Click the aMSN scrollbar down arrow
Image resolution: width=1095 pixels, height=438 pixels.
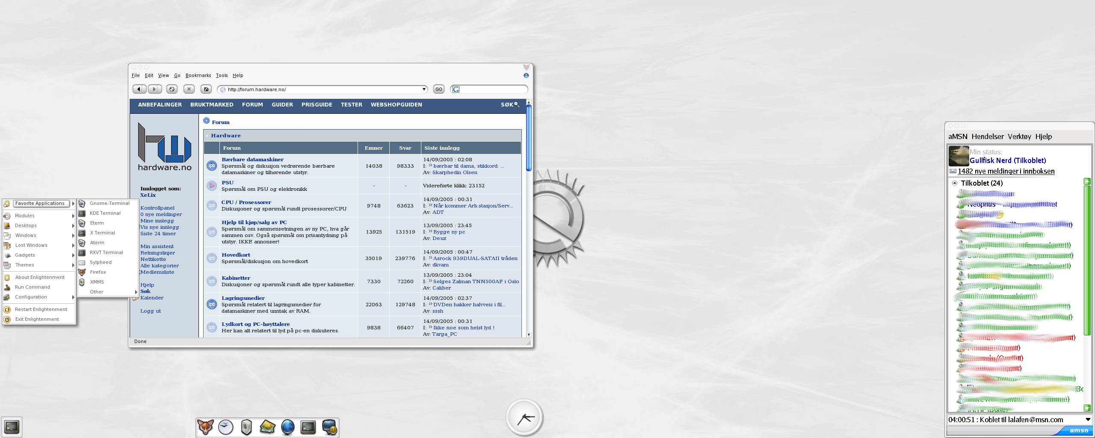(1087, 408)
